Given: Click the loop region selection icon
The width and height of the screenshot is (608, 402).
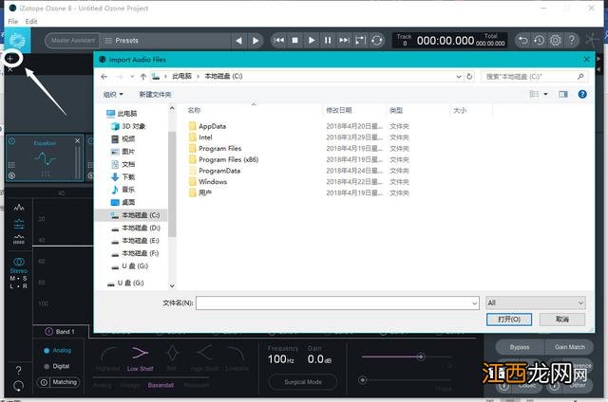Looking at the screenshot, I should tap(360, 40).
